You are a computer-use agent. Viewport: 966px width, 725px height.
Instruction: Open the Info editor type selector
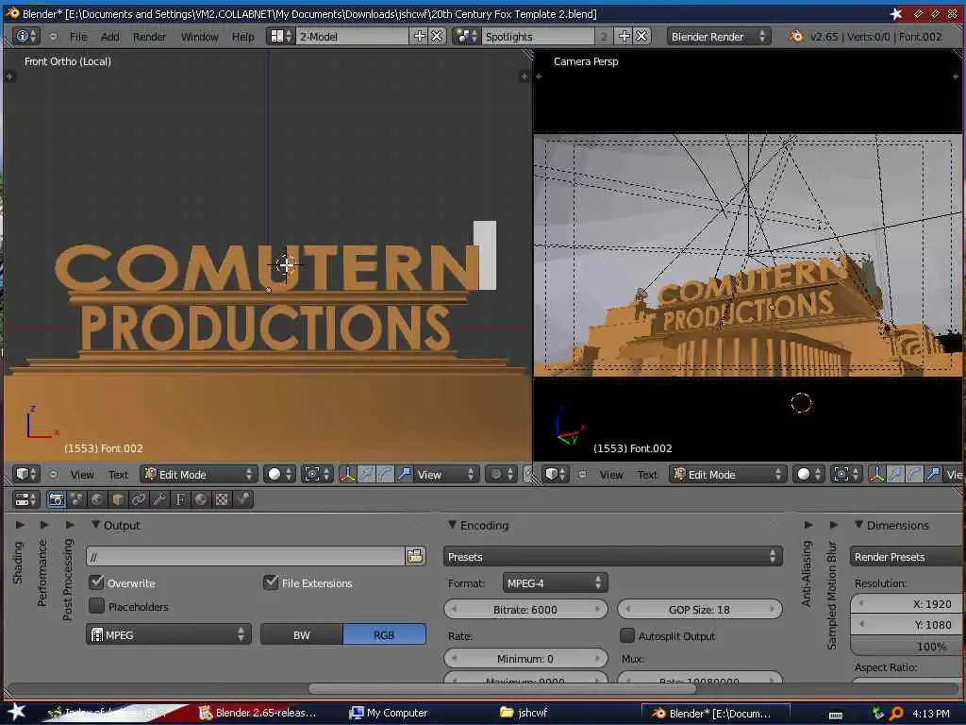(25, 37)
